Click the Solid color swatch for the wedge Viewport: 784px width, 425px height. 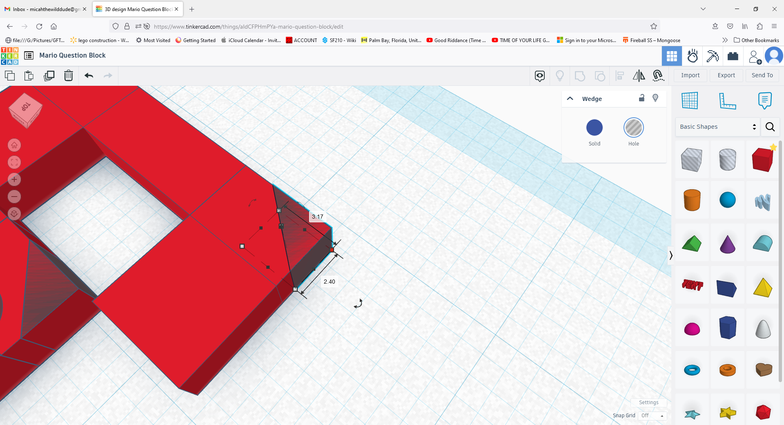pyautogui.click(x=595, y=127)
